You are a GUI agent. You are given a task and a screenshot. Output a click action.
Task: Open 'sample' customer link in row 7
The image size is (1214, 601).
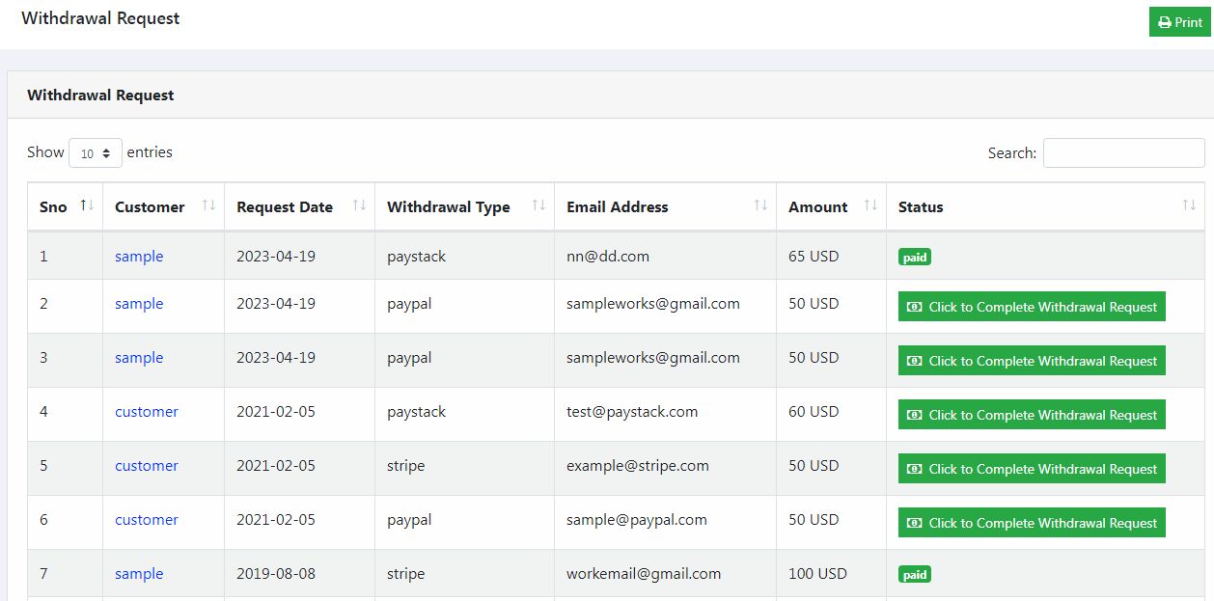pos(139,574)
